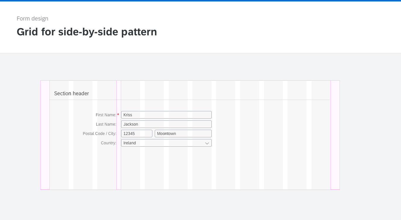The image size is (401, 220).
Task: Click the Country label on the form
Action: click(x=109, y=143)
